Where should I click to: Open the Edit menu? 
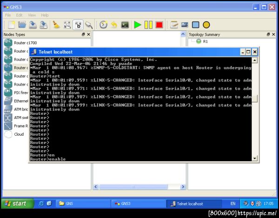(x=19, y=15)
